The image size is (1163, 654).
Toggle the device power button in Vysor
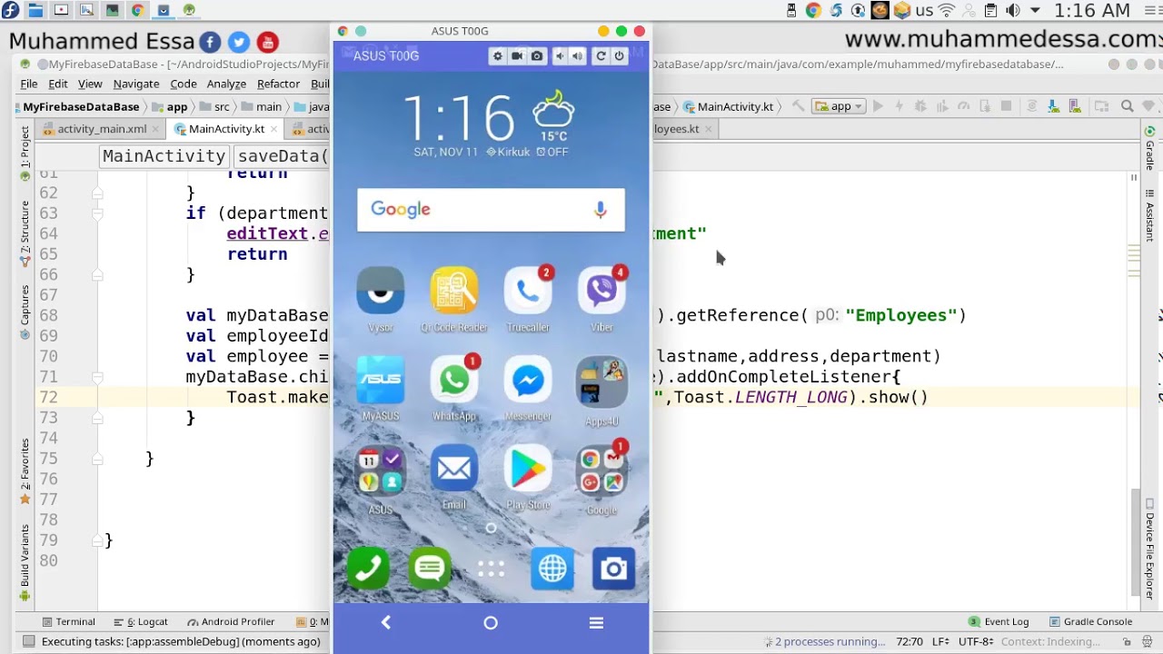619,56
